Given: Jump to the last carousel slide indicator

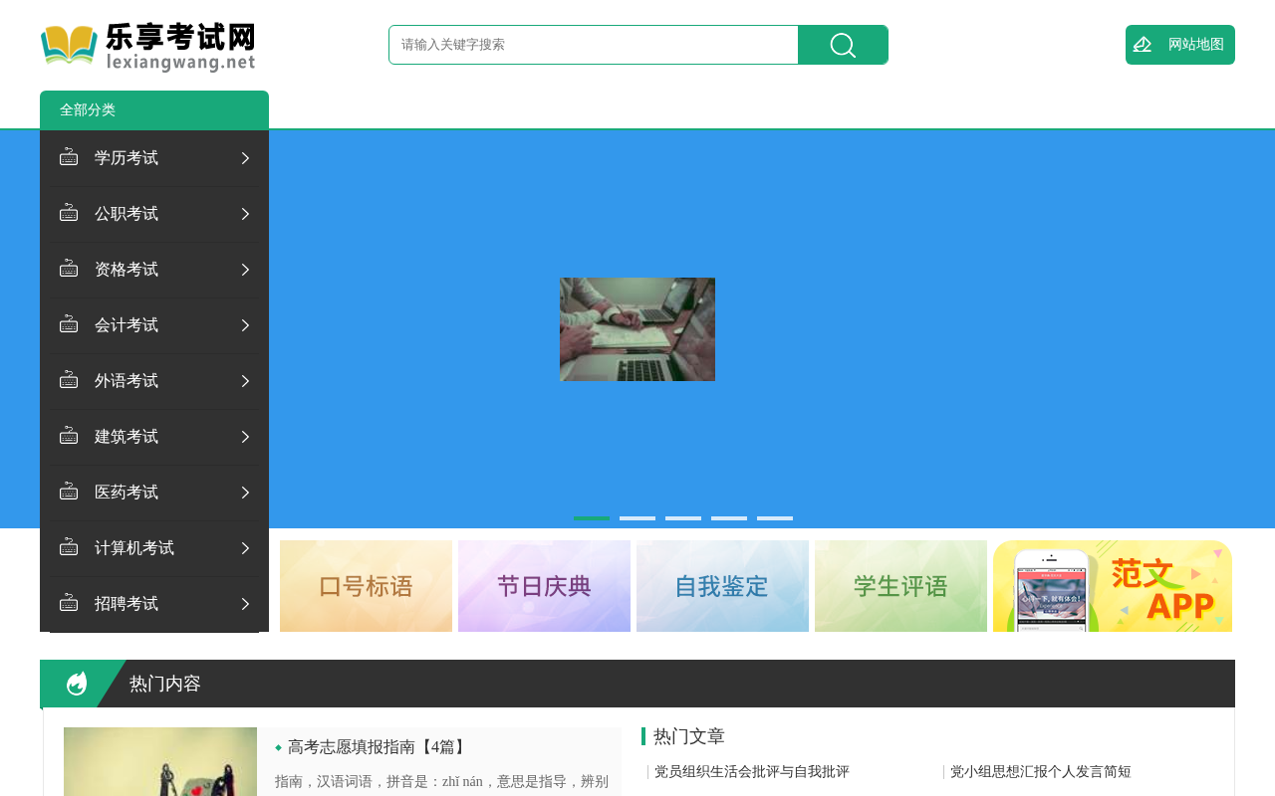Looking at the screenshot, I should click(775, 518).
